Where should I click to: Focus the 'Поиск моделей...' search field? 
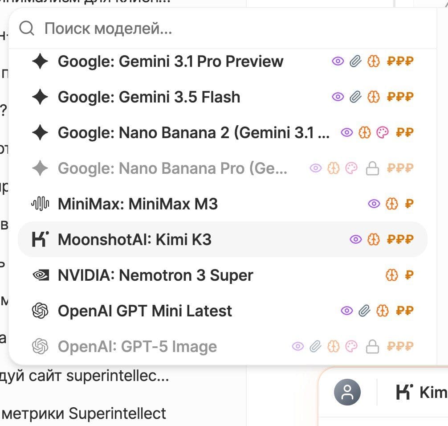[223, 29]
